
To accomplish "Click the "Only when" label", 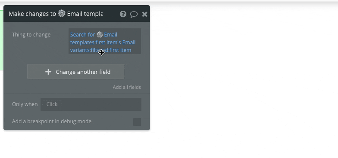I will coord(25,104).
